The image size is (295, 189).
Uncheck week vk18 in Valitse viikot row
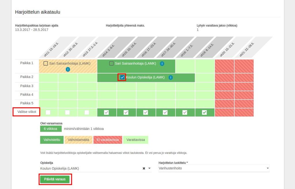[x=185, y=112]
